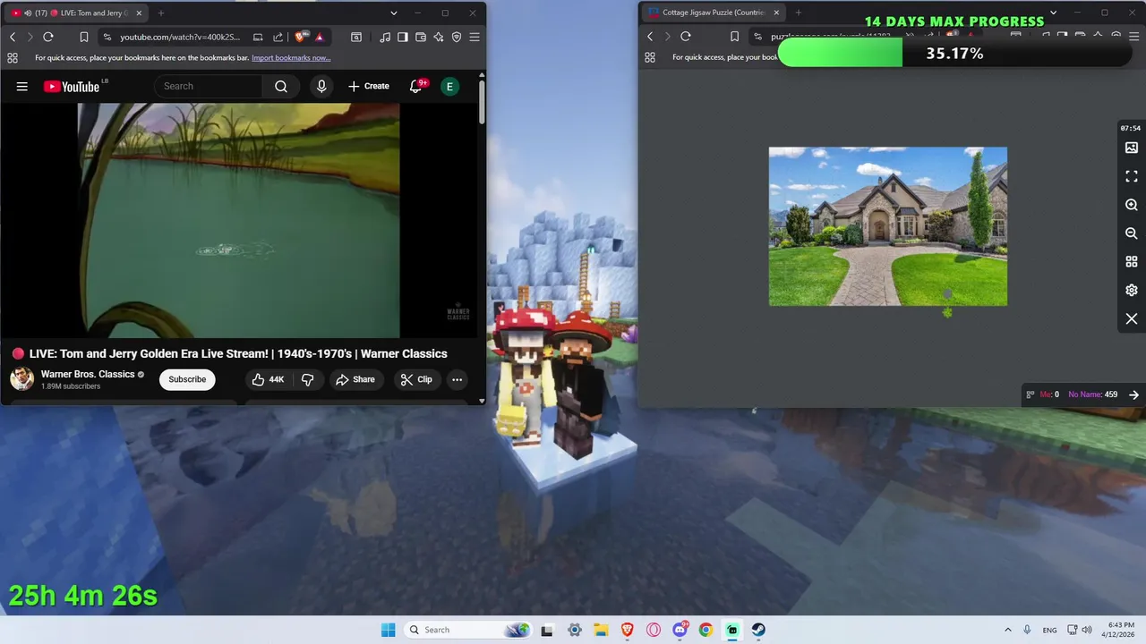
Task: Open Brave VPN shield icon in YouTube window
Action: pos(457,37)
